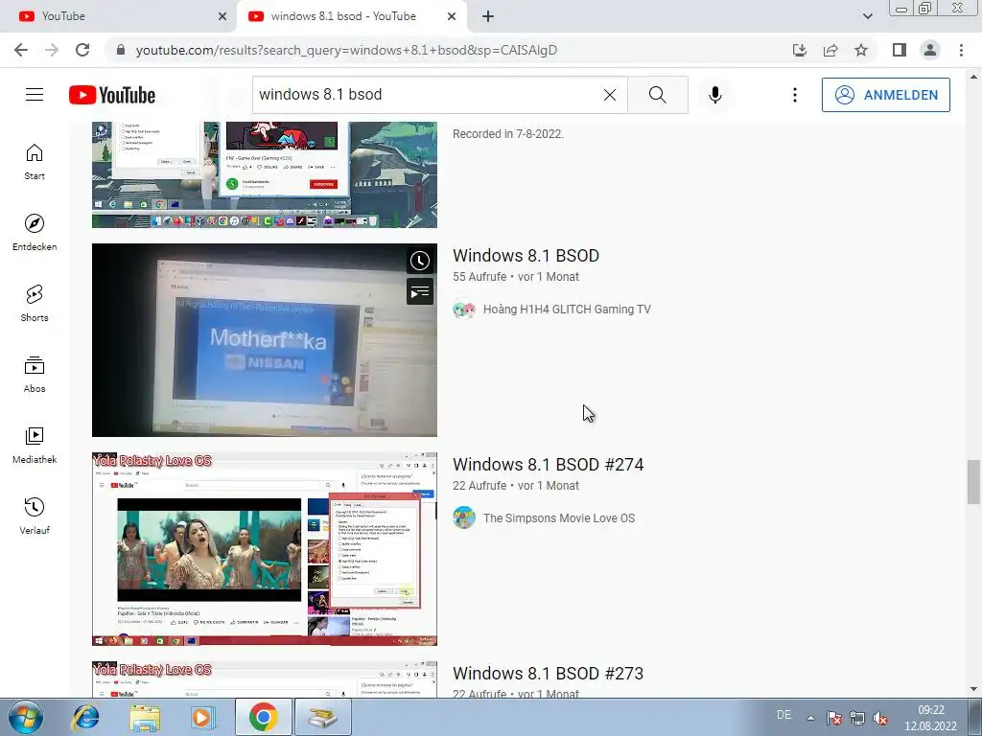Screen dimensions: 982x736
Task: Open Chrome three-dot menu
Action: click(961, 50)
